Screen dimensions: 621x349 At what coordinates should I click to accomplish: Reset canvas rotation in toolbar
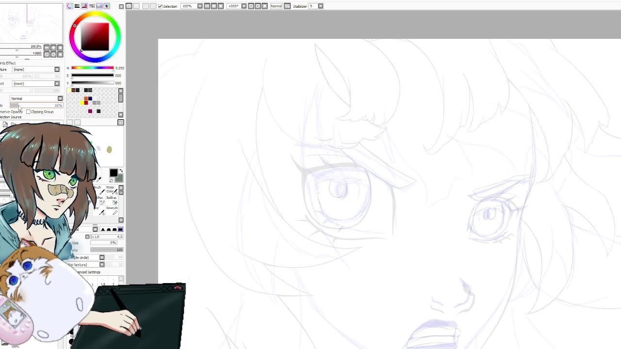[x=264, y=6]
